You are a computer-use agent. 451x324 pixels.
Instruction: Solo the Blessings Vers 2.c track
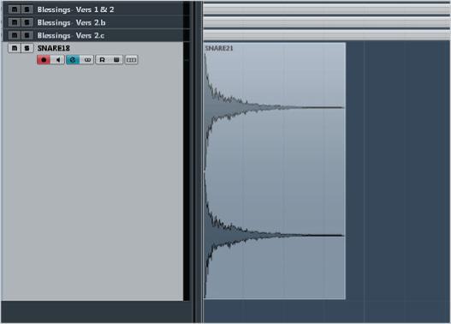click(x=27, y=35)
